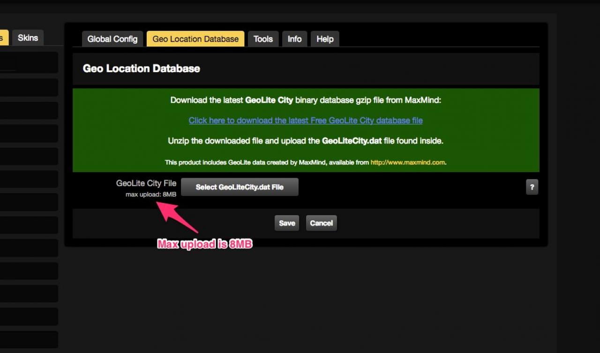
Task: Select the Geo Location Database tab
Action: [195, 39]
